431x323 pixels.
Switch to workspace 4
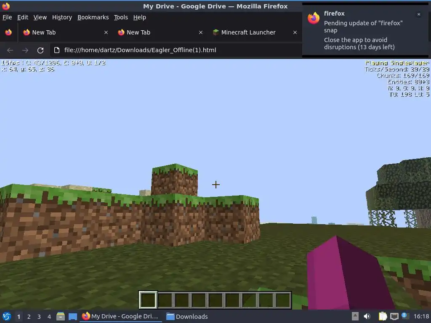pyautogui.click(x=49, y=317)
